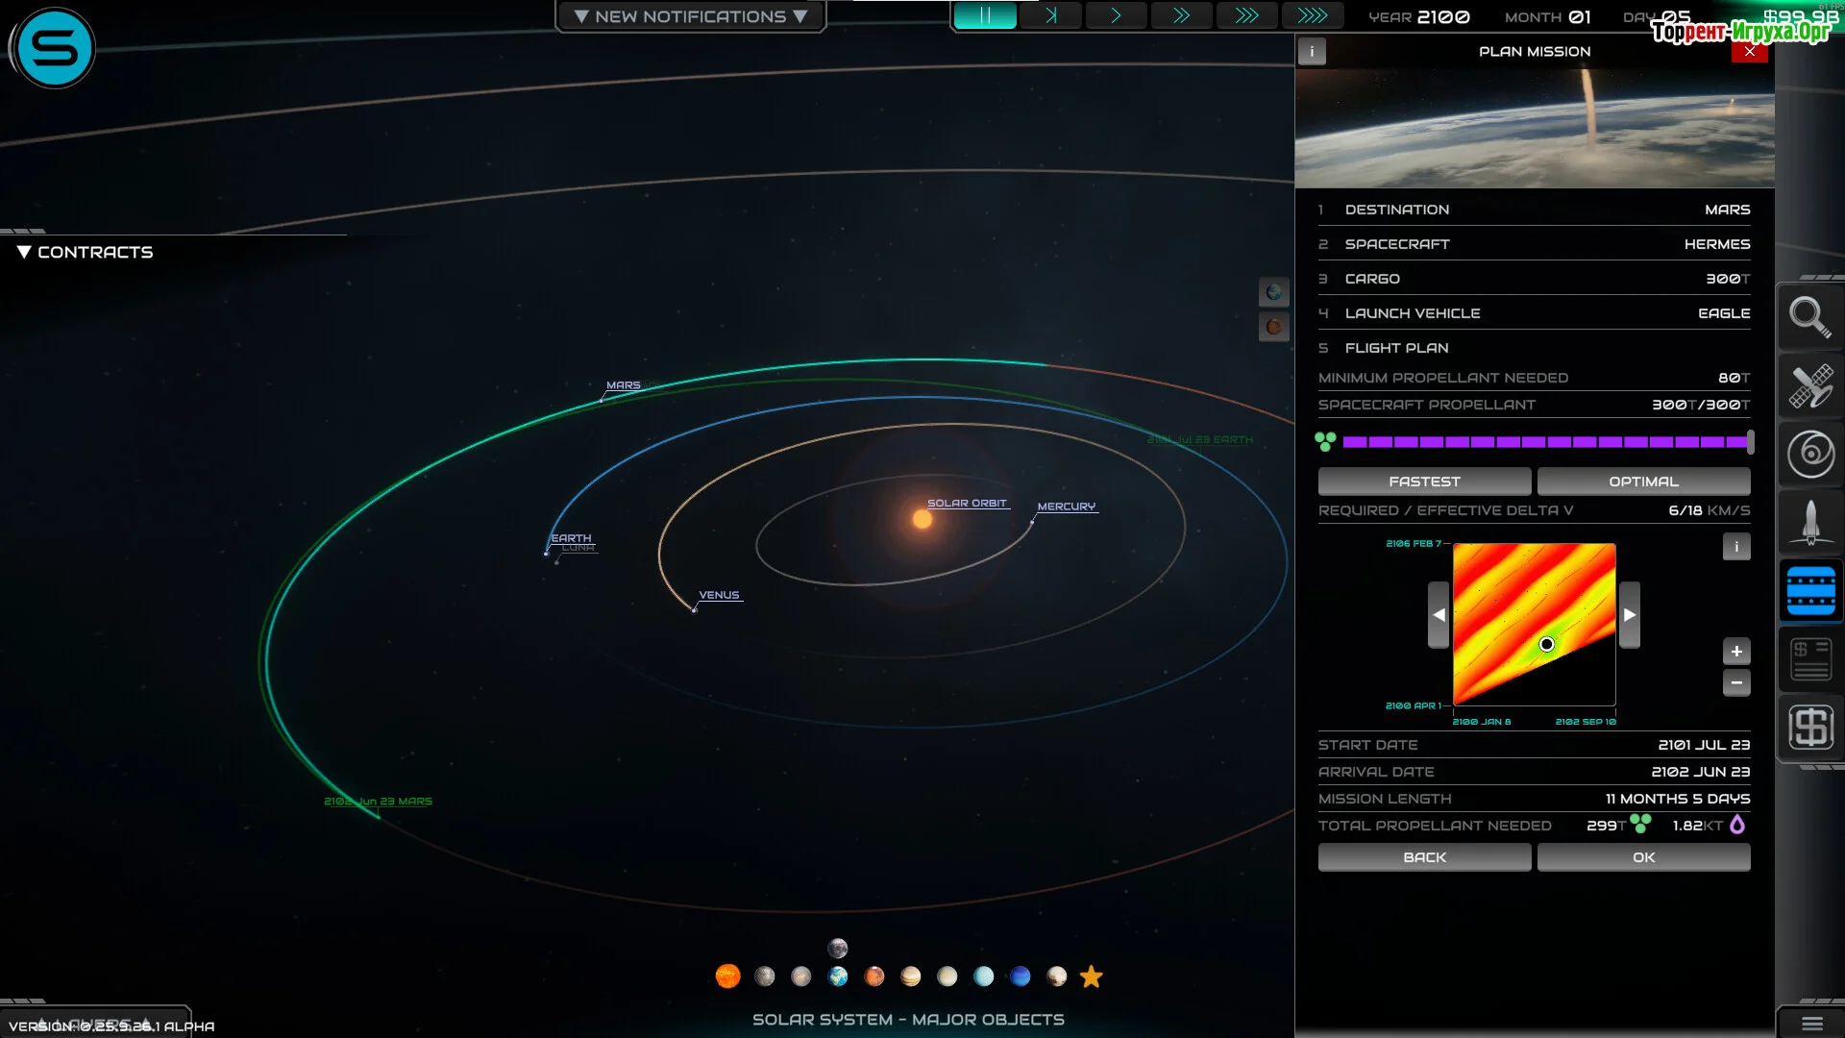This screenshot has height=1038, width=1845.
Task: Confirm mission with OK button
Action: [1643, 857]
